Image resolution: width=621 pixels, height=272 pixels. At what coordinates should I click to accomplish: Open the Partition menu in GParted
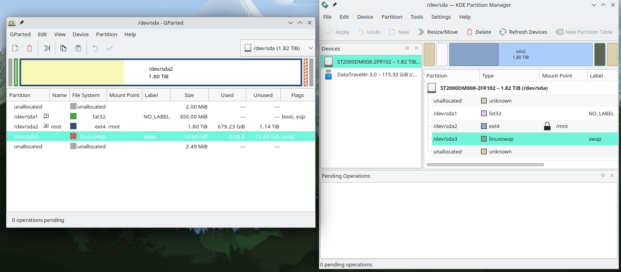pos(106,34)
